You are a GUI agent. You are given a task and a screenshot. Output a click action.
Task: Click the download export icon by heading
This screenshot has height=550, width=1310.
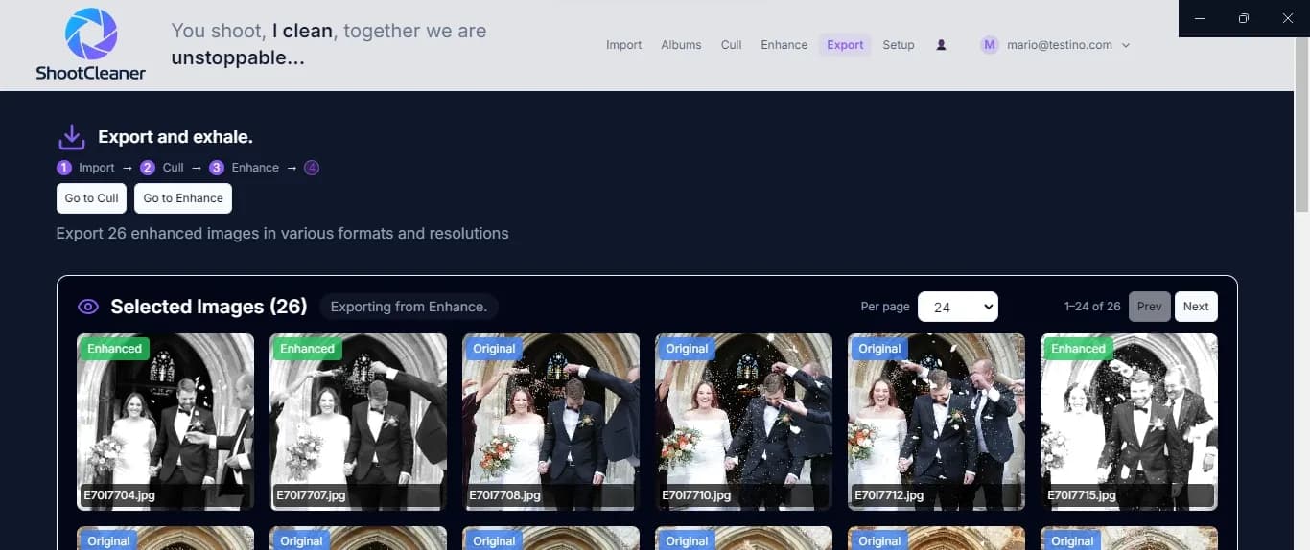point(72,137)
